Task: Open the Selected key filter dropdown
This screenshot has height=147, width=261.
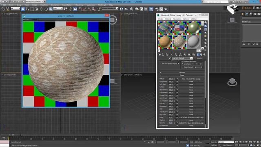Action: [x=226, y=142]
